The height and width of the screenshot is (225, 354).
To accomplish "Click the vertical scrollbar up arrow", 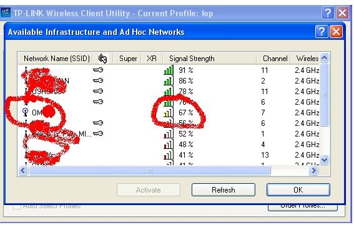I will tap(325, 58).
